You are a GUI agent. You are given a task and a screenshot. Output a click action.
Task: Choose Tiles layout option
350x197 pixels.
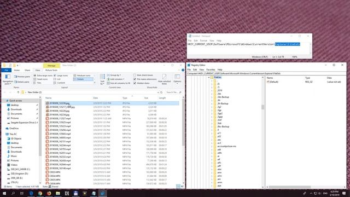pyautogui.click(x=38, y=83)
